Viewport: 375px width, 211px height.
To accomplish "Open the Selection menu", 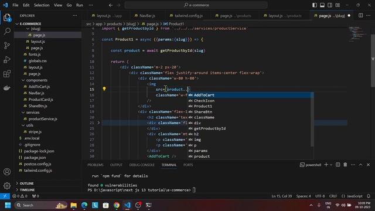I will pyautogui.click(x=42, y=5).
